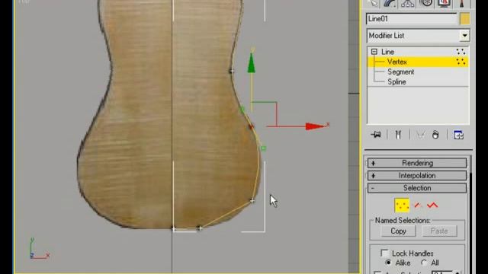
Task: Click the red X axis gizmo arrow
Action: (315, 126)
